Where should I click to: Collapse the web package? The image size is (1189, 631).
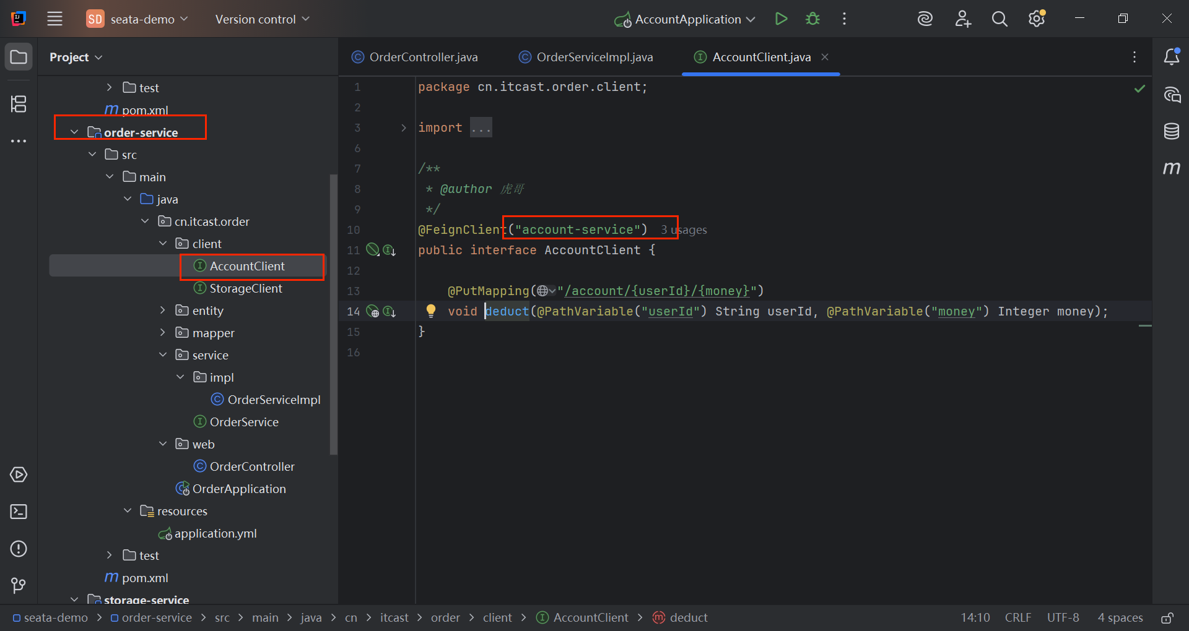163,444
